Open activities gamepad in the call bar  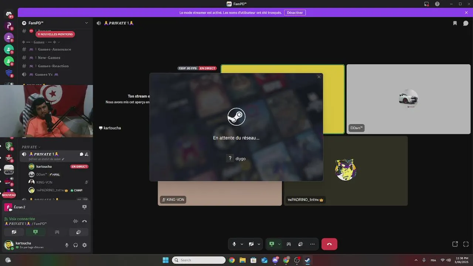coord(289,244)
